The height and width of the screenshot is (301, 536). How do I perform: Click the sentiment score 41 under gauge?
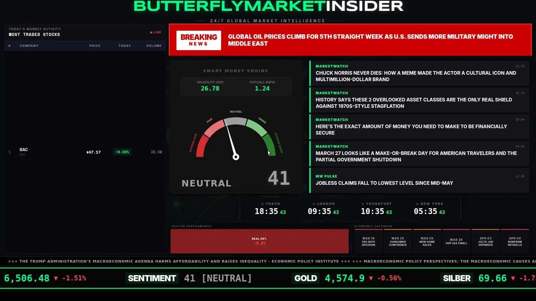278,178
